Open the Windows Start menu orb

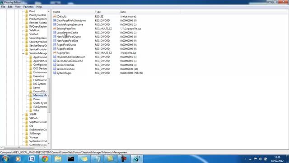[x=5, y=159]
